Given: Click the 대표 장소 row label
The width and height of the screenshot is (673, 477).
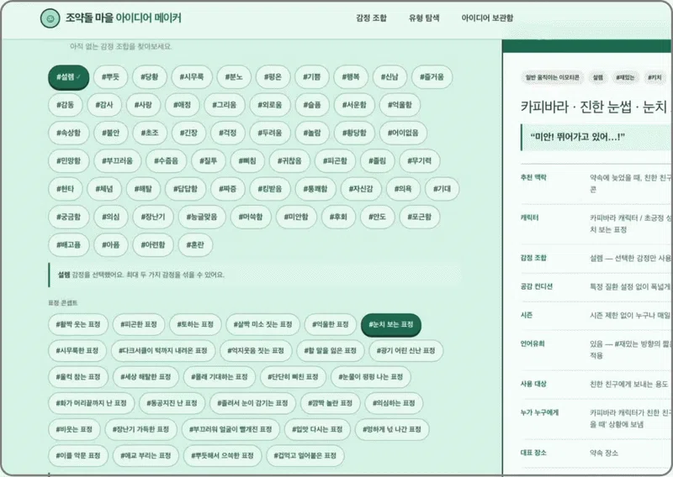Looking at the screenshot, I should [x=533, y=453].
